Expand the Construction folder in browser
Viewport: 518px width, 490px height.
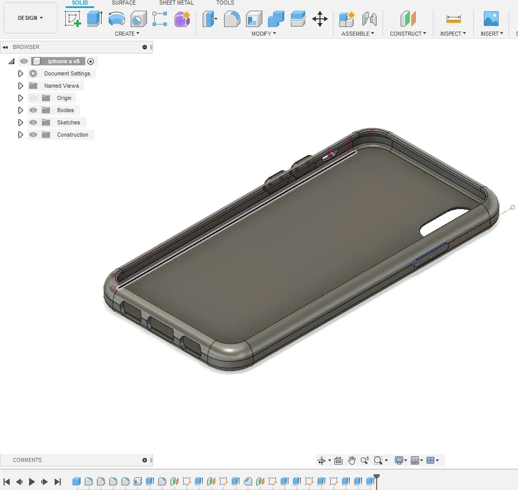point(20,135)
